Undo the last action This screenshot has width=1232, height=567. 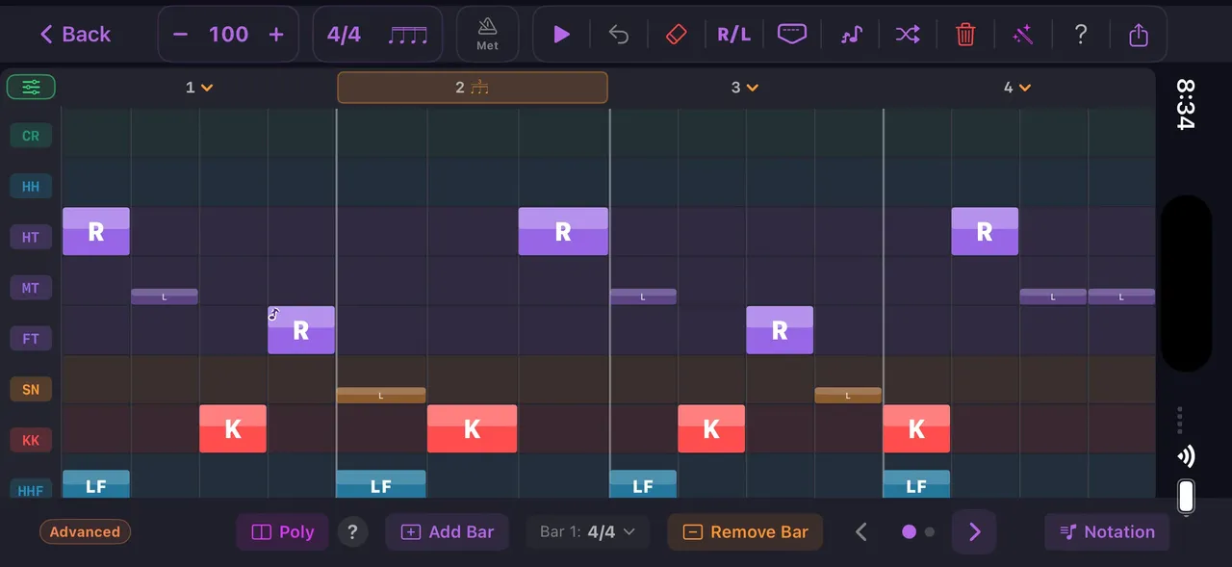coord(619,35)
